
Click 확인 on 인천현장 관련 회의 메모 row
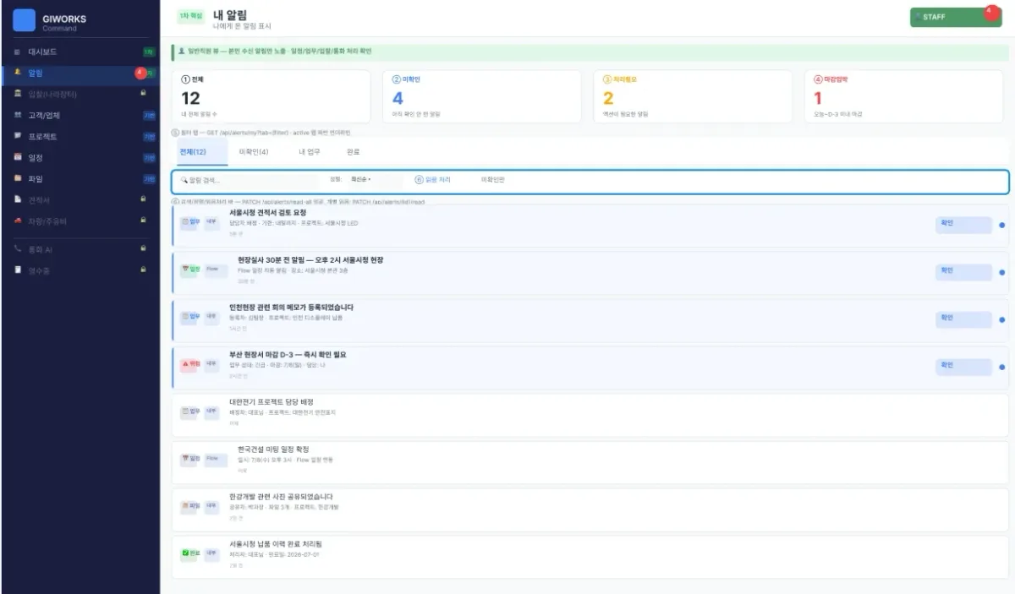tap(963, 319)
